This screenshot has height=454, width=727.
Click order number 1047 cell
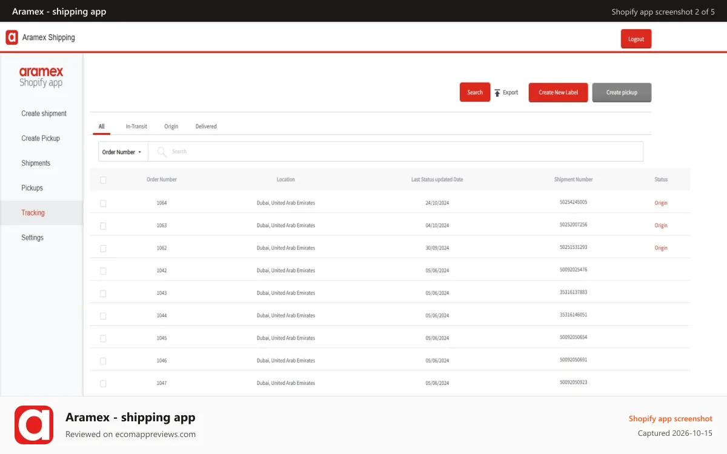coord(162,383)
